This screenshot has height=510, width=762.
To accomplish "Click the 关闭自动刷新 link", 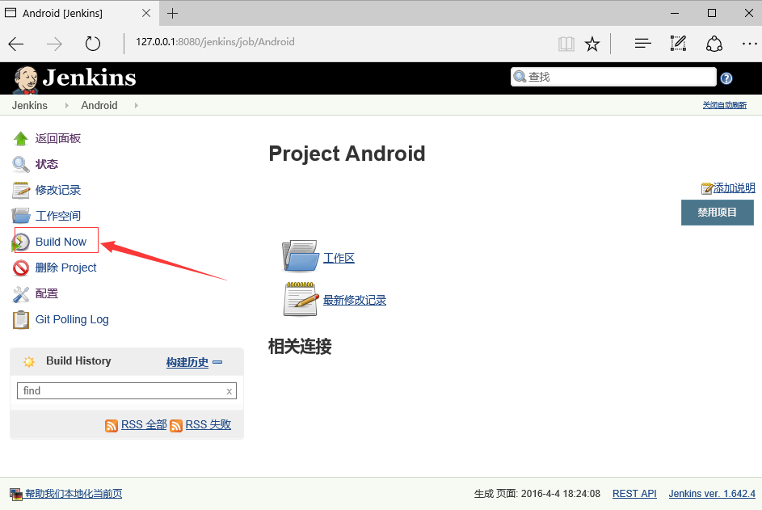I will click(725, 105).
